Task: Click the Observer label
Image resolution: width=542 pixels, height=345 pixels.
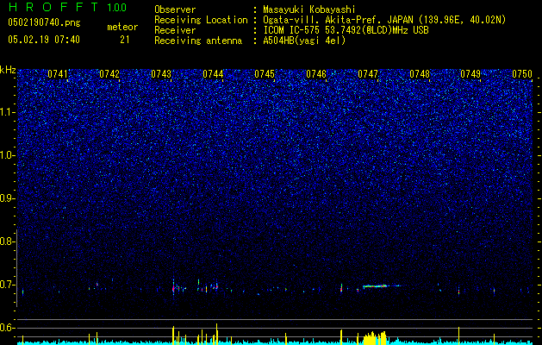Action: point(175,9)
